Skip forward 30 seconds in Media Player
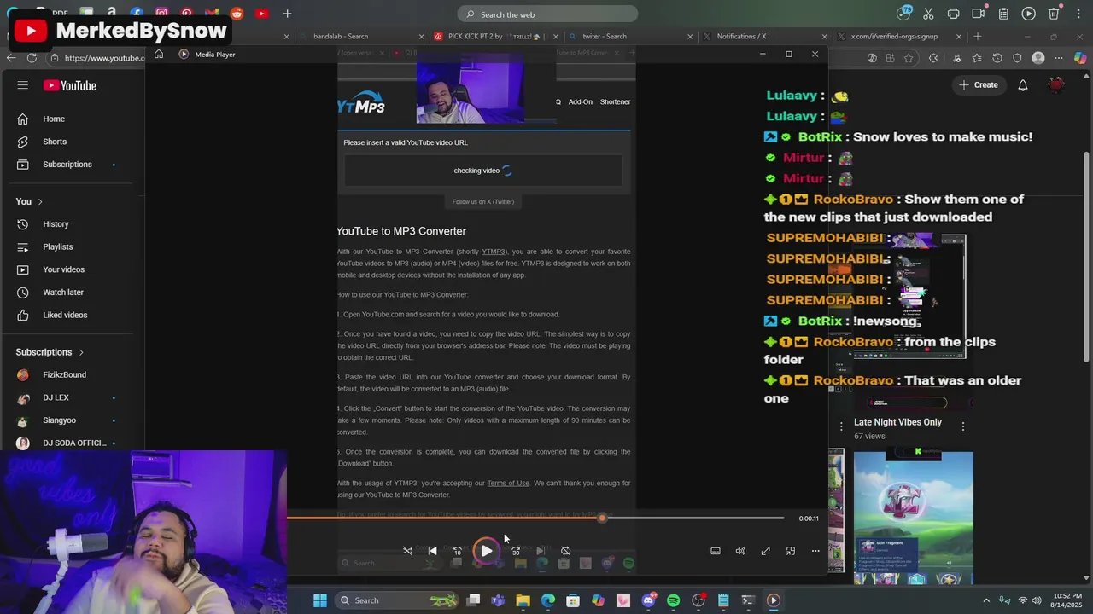1093x614 pixels. 515,551
